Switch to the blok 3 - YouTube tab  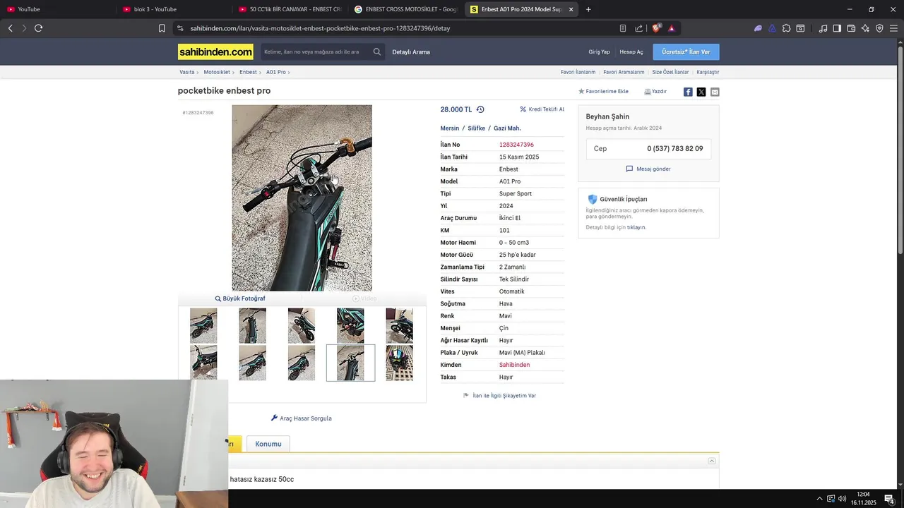(x=173, y=9)
